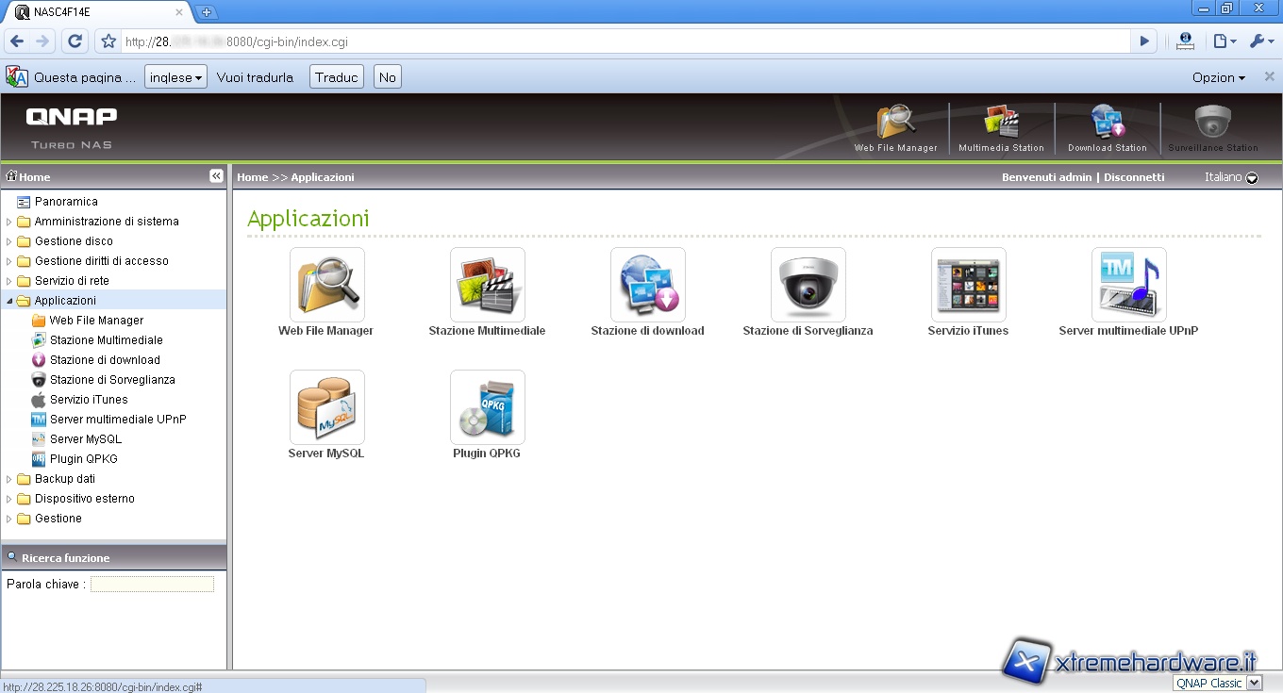Image resolution: width=1283 pixels, height=693 pixels.
Task: Open Server multimediale UPnP icon
Action: point(1128,285)
